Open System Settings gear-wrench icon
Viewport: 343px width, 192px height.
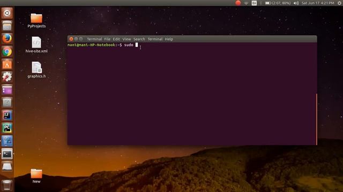(7, 77)
